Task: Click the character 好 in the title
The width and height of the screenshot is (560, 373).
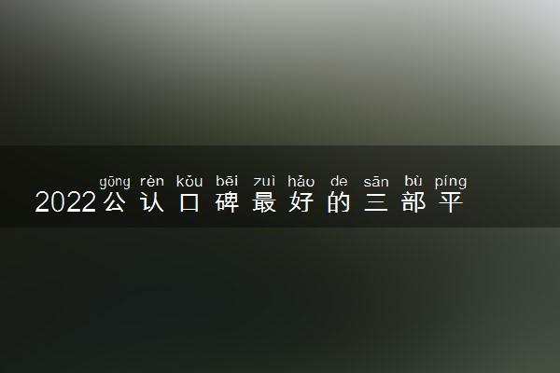Action: [x=301, y=202]
